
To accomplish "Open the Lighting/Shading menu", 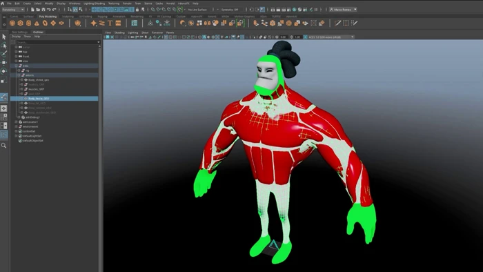I will pos(95,3).
